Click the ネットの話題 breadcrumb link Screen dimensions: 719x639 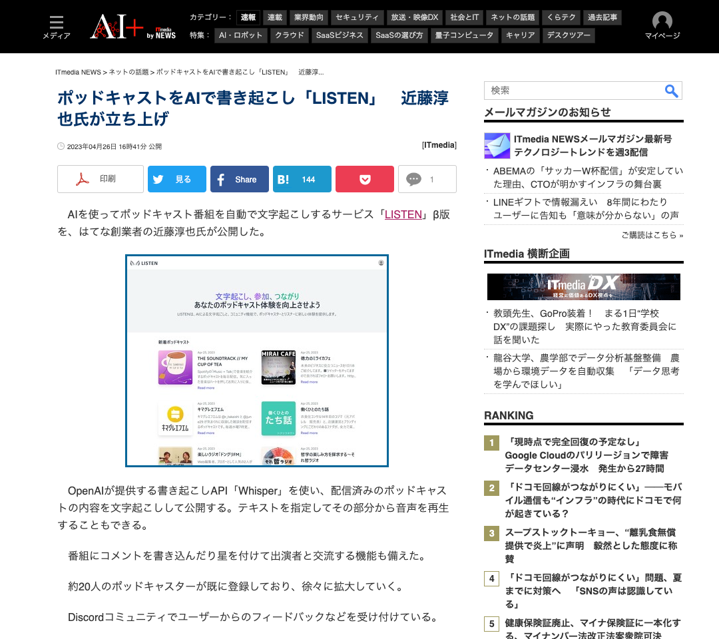[129, 72]
